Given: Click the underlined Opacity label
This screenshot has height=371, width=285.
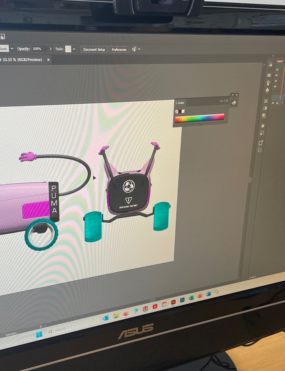Looking at the screenshot, I should click(x=23, y=49).
